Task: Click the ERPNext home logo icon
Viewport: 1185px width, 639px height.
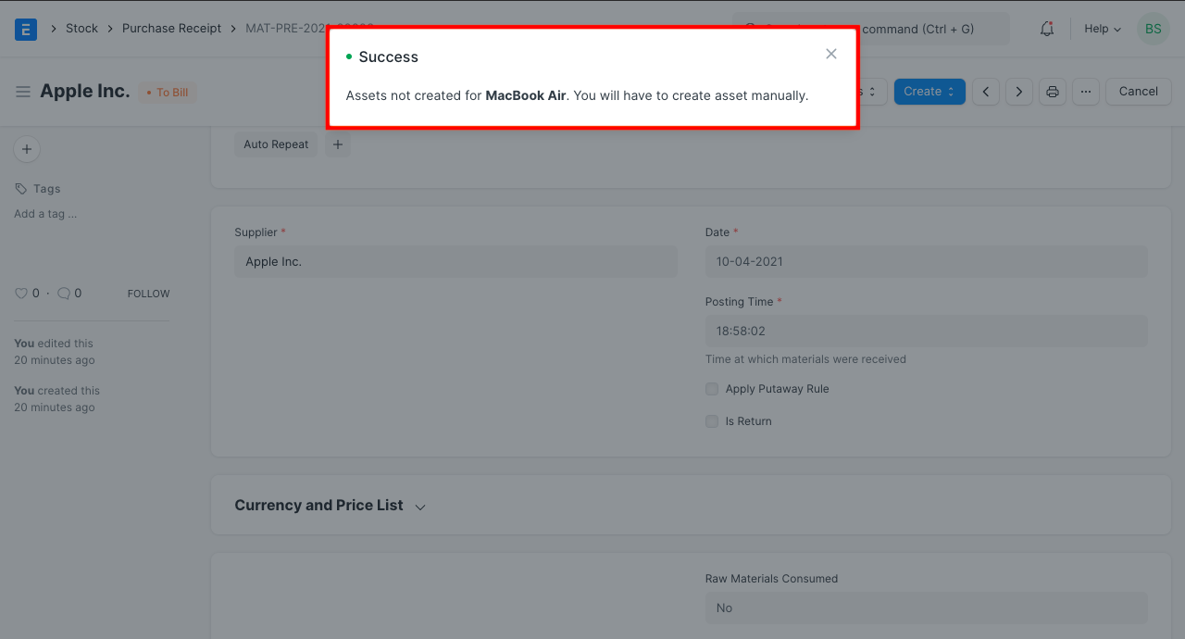Action: coord(26,29)
